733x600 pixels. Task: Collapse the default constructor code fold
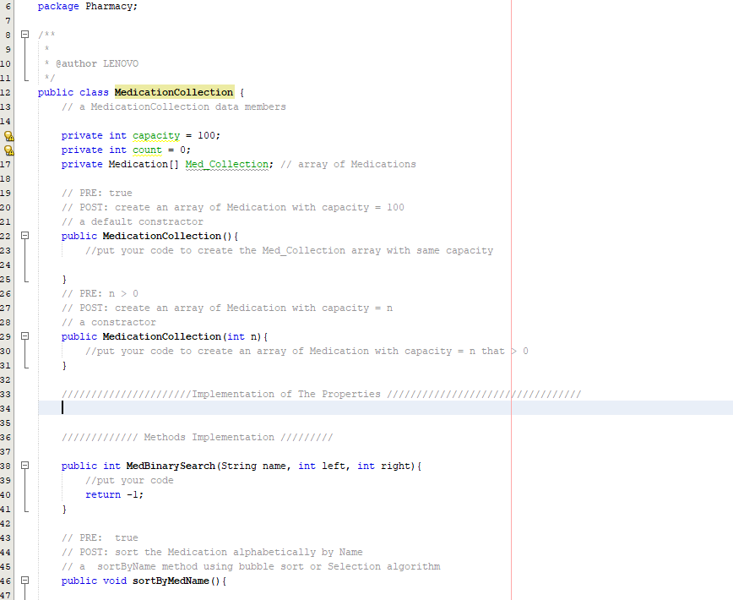click(x=25, y=236)
